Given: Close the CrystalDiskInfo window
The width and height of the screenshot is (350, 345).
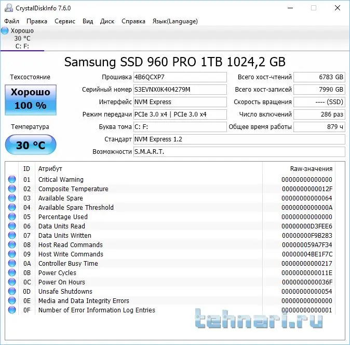Looking at the screenshot, I should point(338,8).
